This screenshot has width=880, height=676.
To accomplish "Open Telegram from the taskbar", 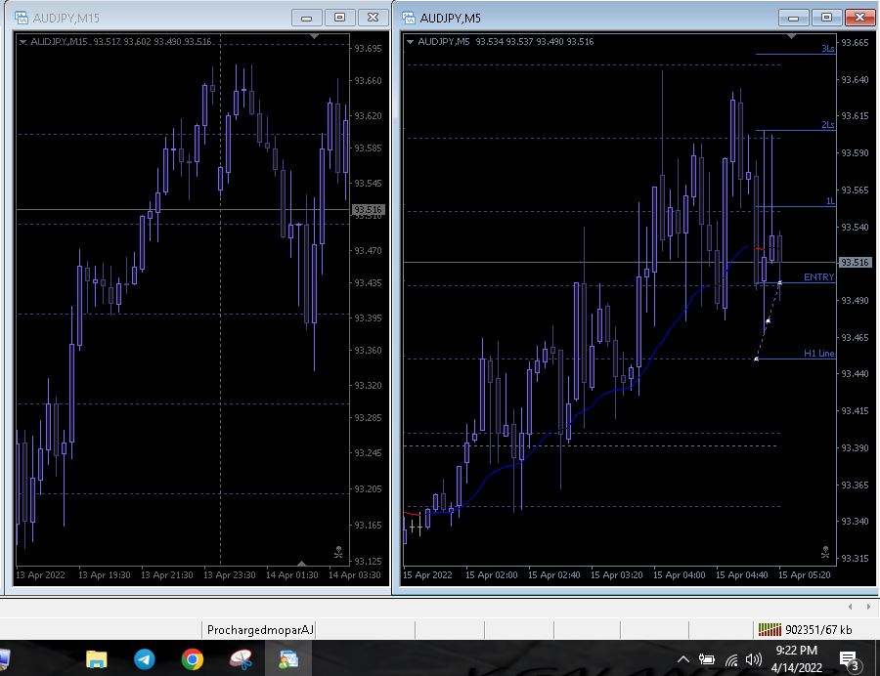I will 145,659.
